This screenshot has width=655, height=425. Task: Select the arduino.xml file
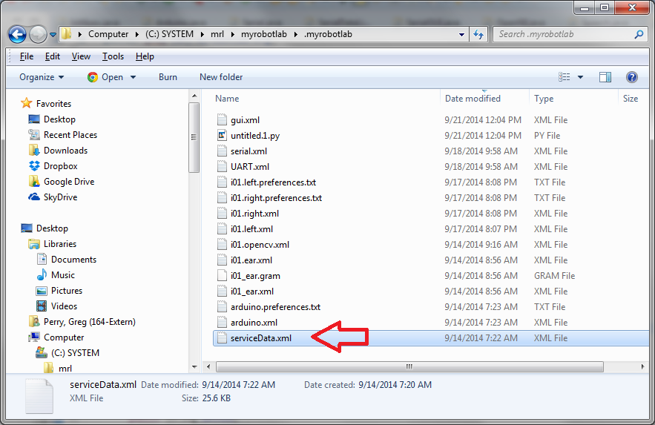coord(254,323)
